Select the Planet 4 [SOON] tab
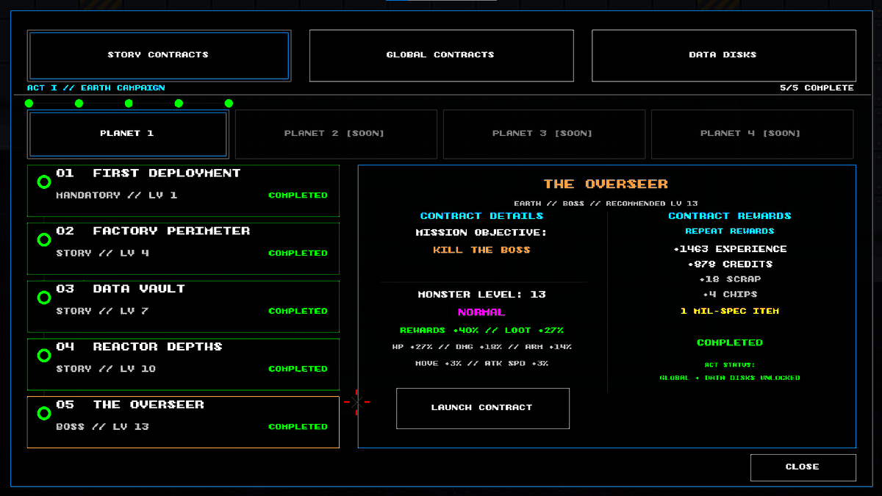The image size is (882, 496). click(x=752, y=134)
